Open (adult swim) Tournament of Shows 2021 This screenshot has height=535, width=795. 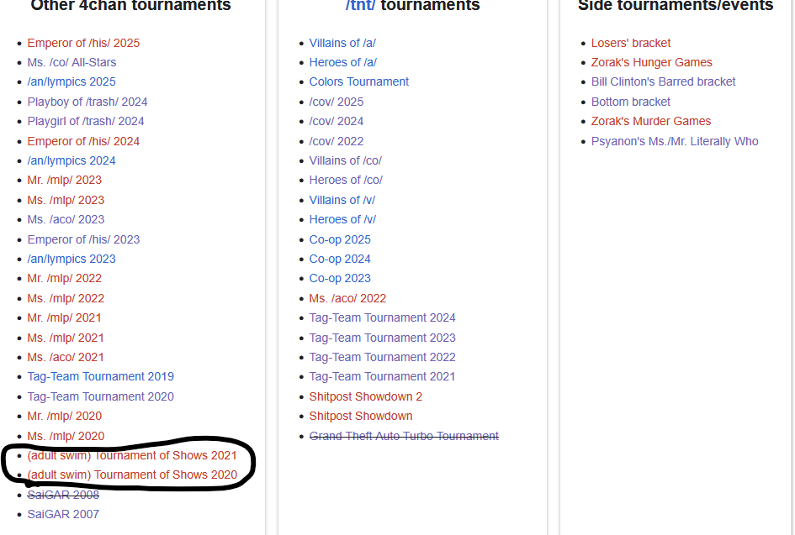[132, 455]
